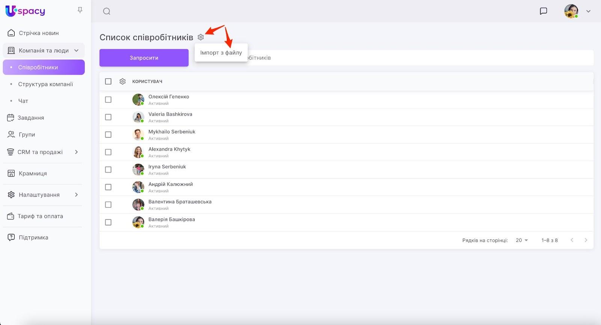
Task: Open Крамниця in the sidebar
Action: [x=33, y=173]
